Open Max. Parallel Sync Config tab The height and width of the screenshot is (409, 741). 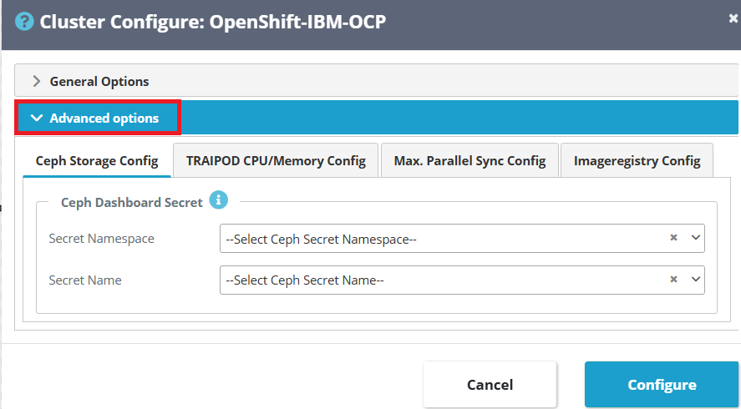coord(469,160)
